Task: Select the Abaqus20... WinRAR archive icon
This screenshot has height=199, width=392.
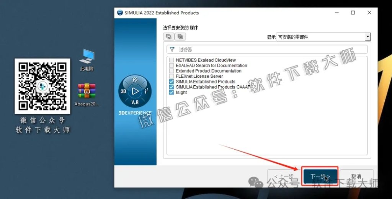Action: [x=87, y=95]
